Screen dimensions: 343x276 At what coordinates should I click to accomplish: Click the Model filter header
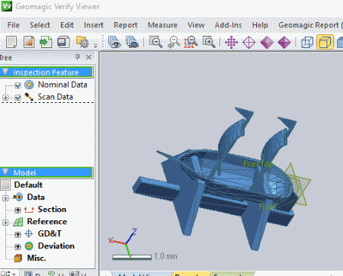tap(46, 172)
